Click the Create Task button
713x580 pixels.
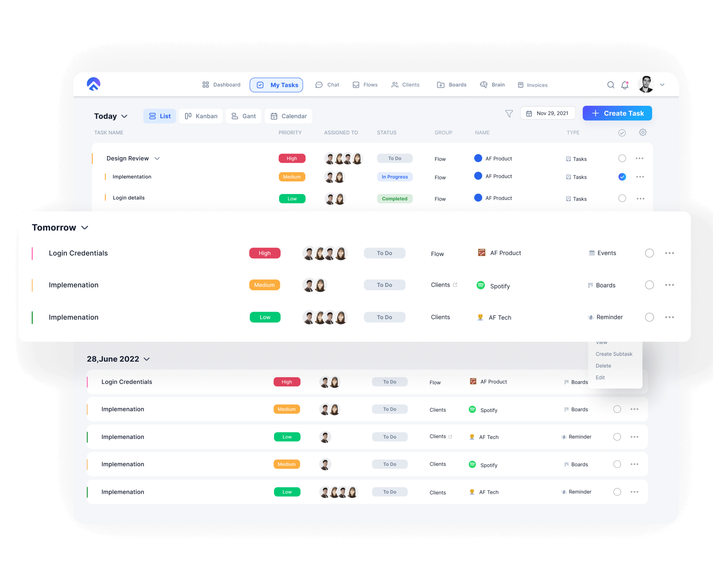[617, 113]
